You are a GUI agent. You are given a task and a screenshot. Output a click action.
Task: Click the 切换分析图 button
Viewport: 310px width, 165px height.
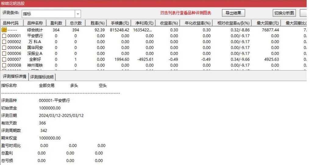[284, 13]
